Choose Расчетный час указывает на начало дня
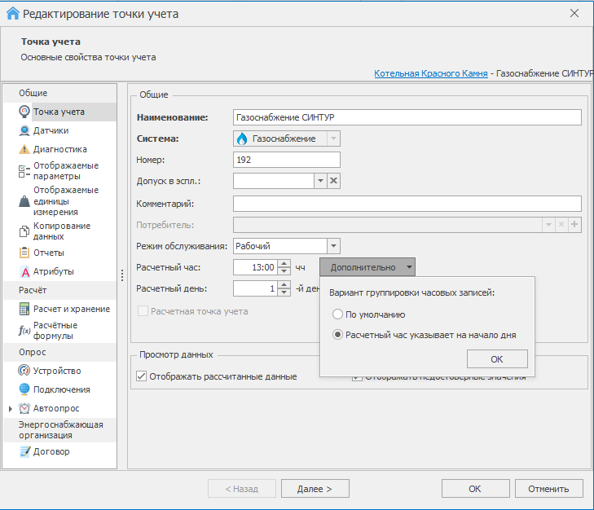 (x=337, y=334)
